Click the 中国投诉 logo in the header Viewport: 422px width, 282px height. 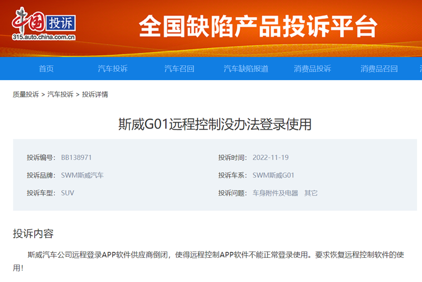[44, 21]
